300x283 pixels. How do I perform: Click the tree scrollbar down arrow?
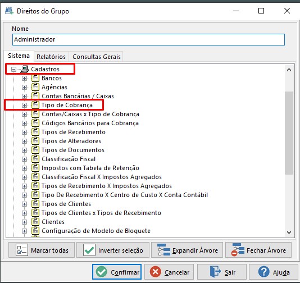pos(289,232)
